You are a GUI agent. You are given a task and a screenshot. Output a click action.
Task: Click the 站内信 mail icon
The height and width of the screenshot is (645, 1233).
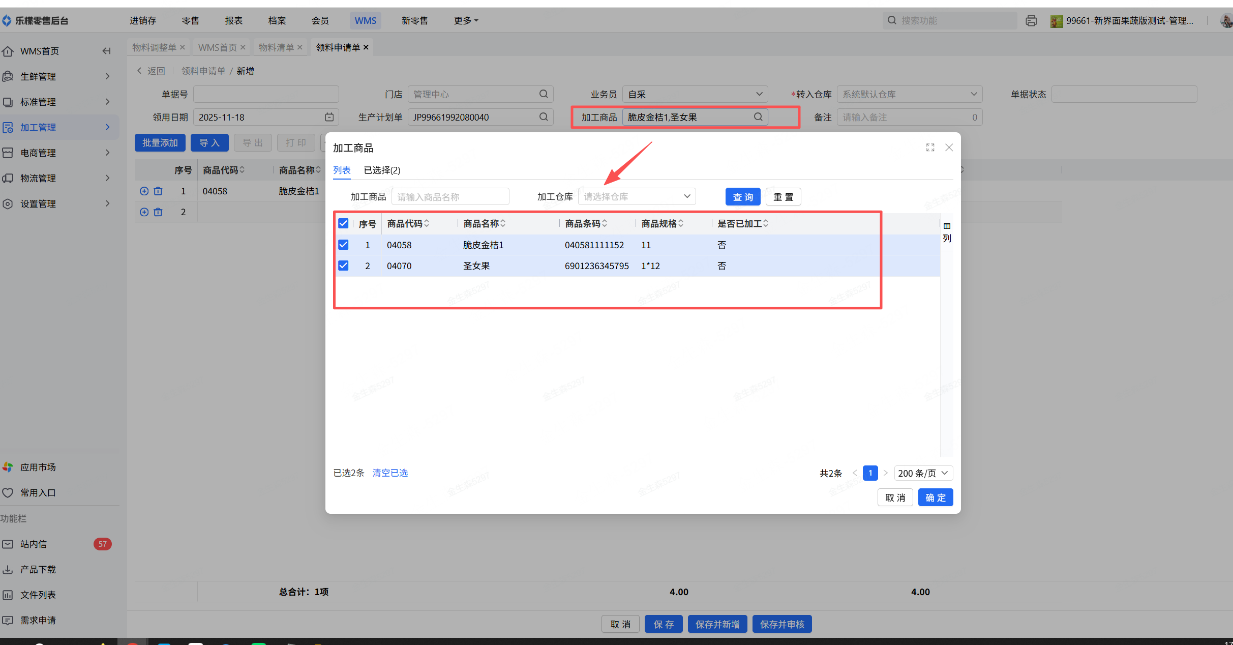click(x=8, y=544)
